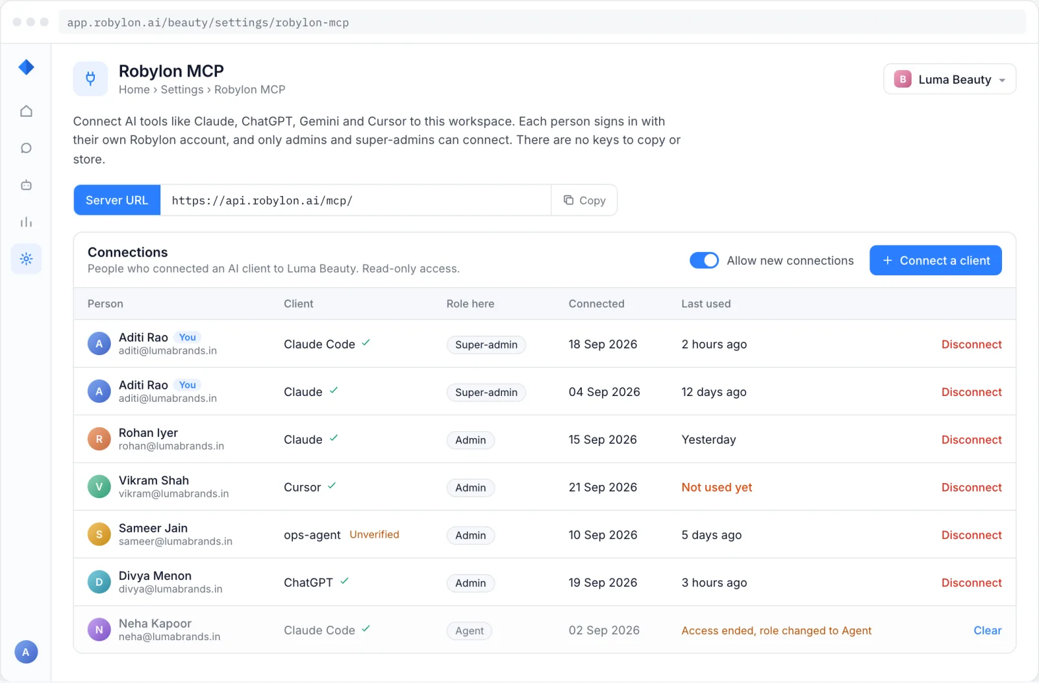Clear Neha Kapoor's ended connection
The width and height of the screenshot is (1039, 683).
coord(988,630)
